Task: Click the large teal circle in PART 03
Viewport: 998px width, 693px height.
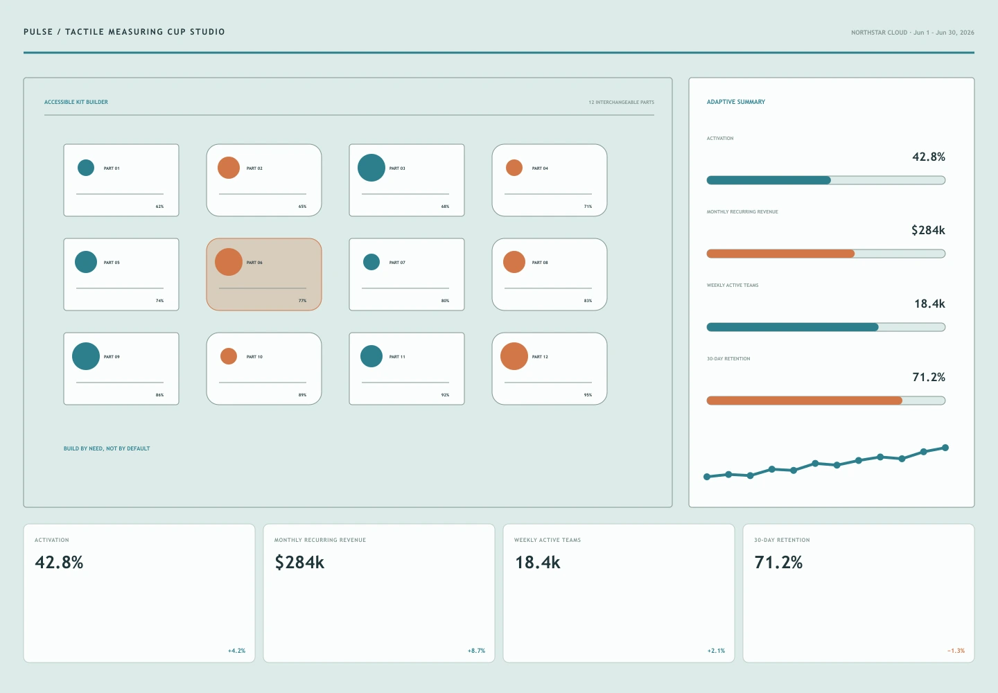Action: pyautogui.click(x=371, y=168)
